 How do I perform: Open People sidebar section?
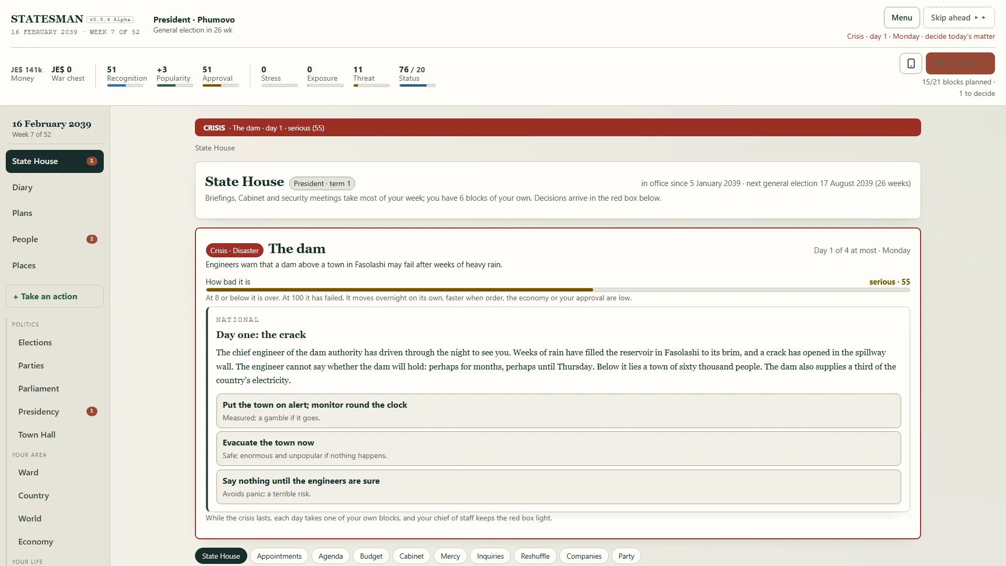[54, 240]
